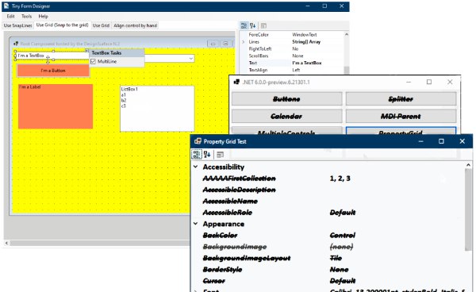The width and height of the screenshot is (476, 292).
Task: Click the Control value of BackColor
Action: pyautogui.click(x=343, y=235)
